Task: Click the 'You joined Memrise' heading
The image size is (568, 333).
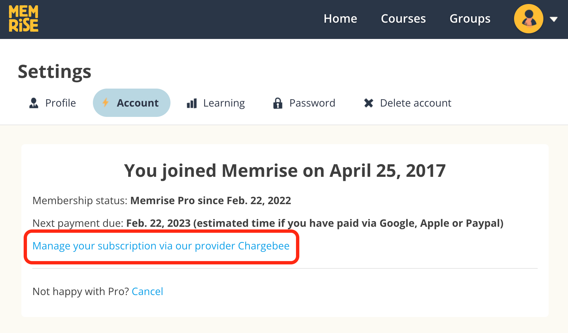Action: (x=285, y=171)
